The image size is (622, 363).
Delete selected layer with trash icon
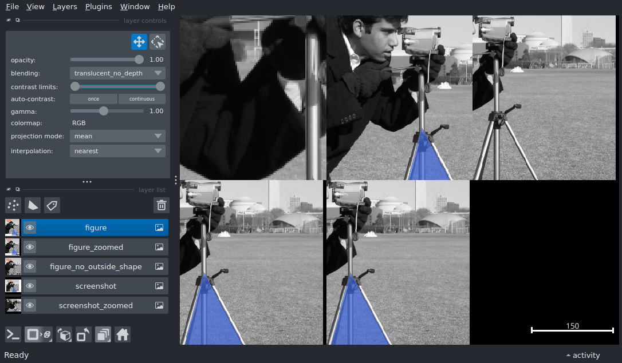pos(162,205)
